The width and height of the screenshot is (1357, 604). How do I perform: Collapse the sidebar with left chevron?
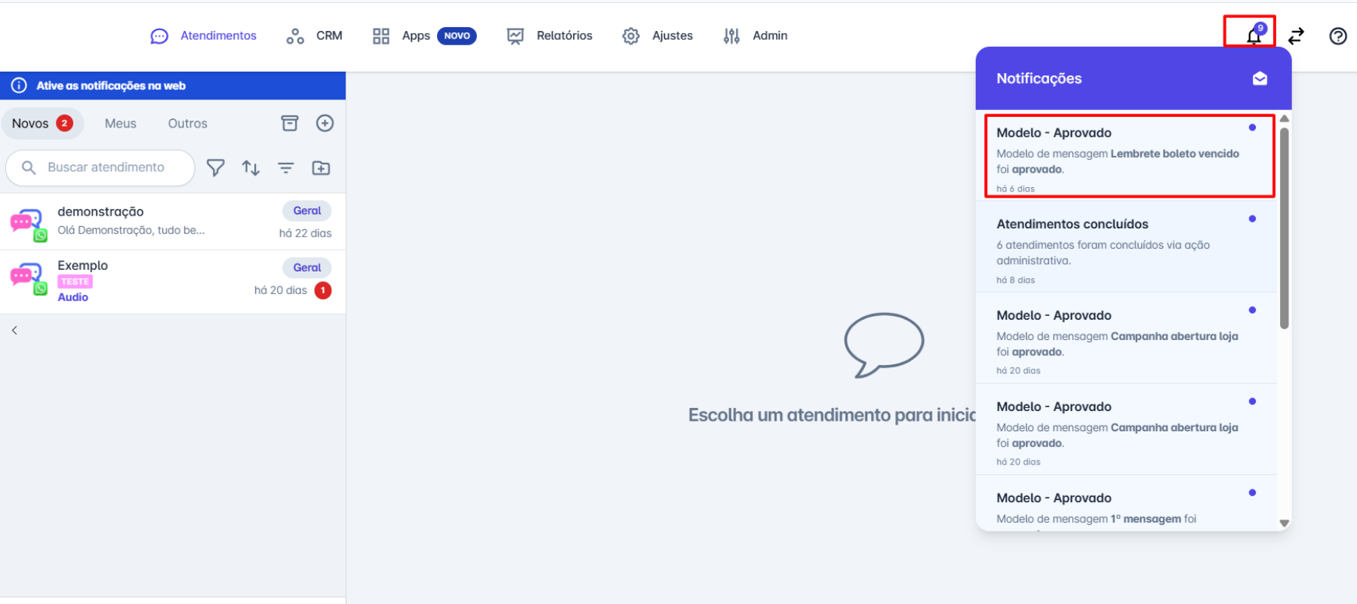[14, 330]
